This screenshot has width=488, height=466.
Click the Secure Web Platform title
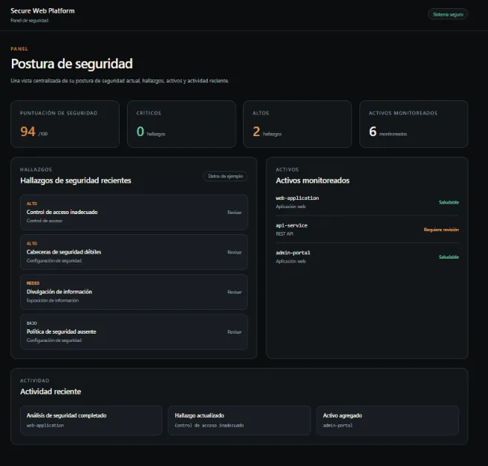coord(42,11)
